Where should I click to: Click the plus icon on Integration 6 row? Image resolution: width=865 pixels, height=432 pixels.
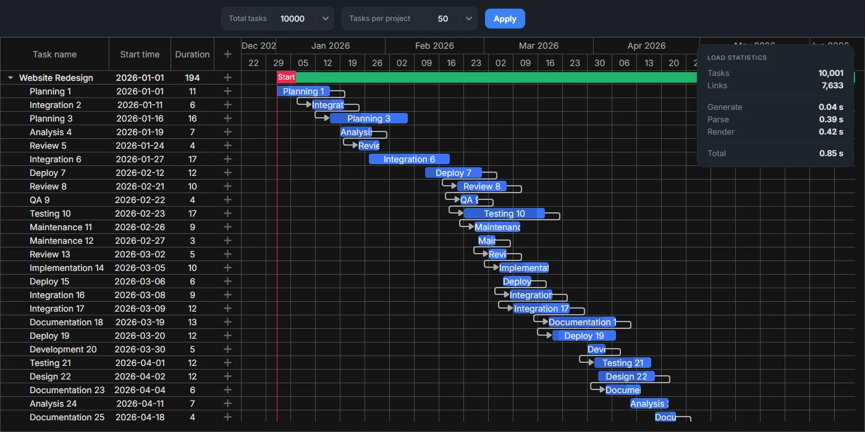[x=227, y=159]
